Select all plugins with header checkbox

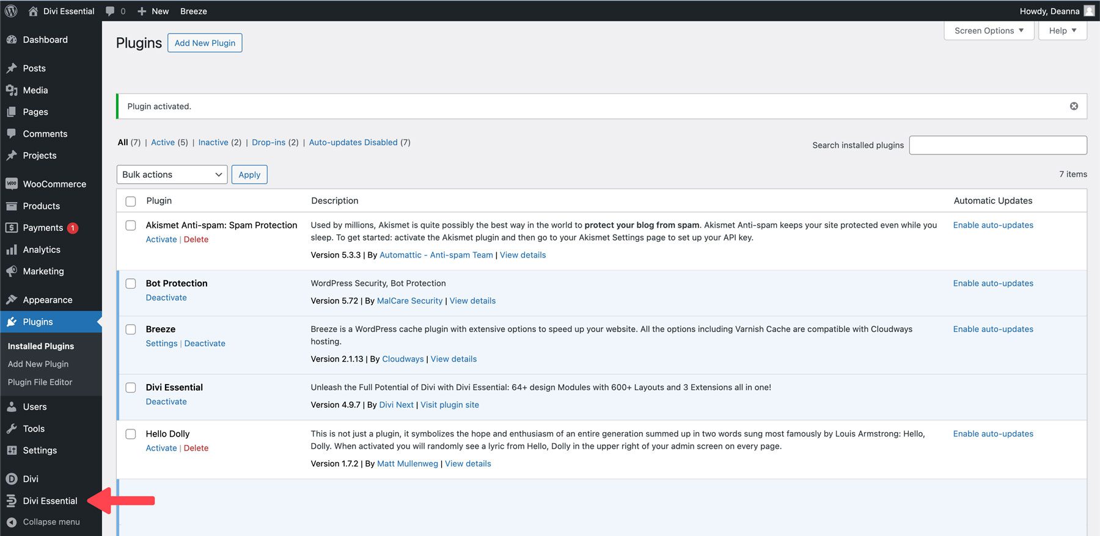click(131, 201)
